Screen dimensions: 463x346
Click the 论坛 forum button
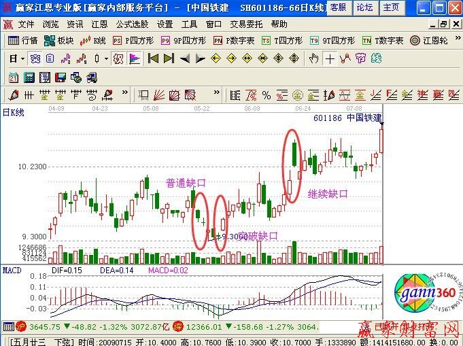point(364,7)
